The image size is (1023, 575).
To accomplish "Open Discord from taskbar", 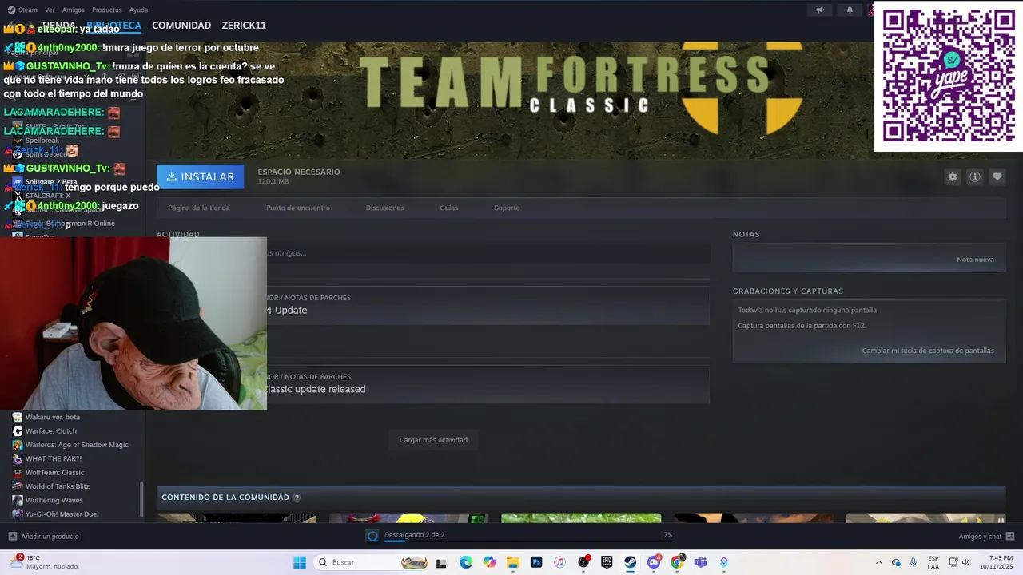I will click(x=654, y=562).
